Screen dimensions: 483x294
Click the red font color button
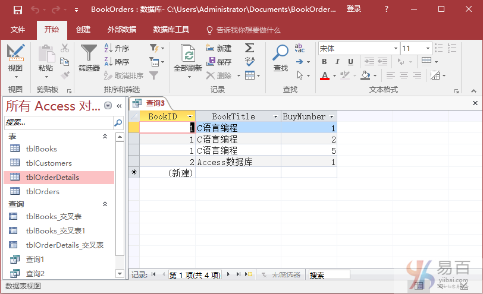pyautogui.click(x=324, y=75)
